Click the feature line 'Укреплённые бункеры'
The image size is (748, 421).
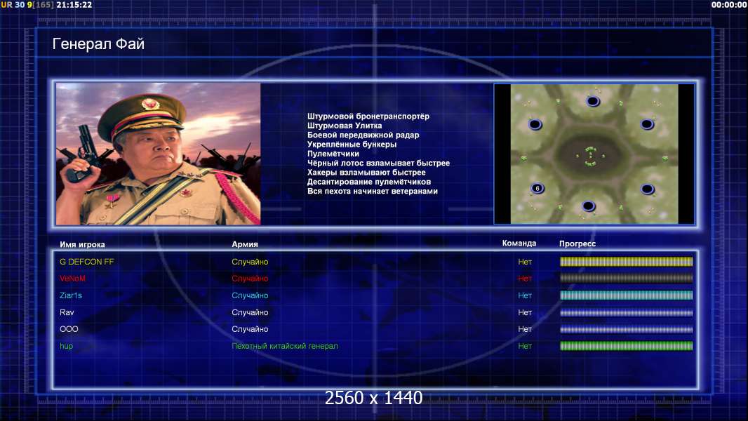coord(352,145)
